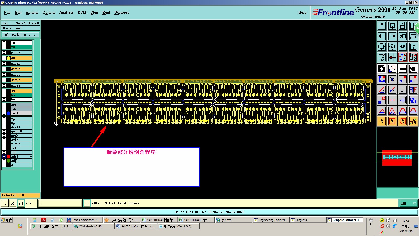This screenshot has width=419, height=236.
Task: Click the red-blue angled lines icon
Action: pos(382,90)
